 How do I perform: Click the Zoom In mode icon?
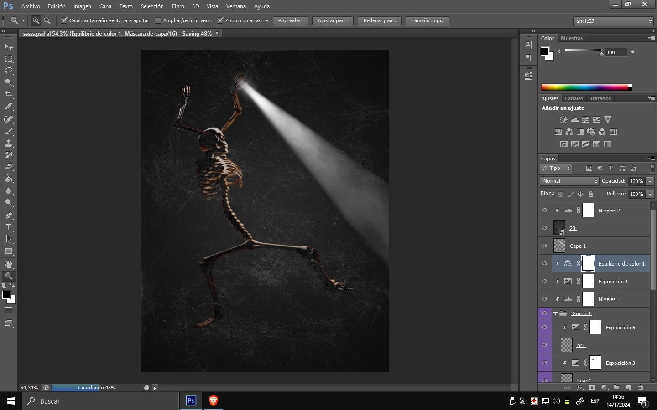point(36,20)
